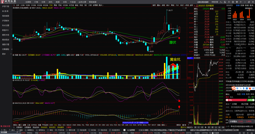Open 沪深个股 in left sidebar
Viewport: 255px width, 134px height.
[x=6, y=6]
